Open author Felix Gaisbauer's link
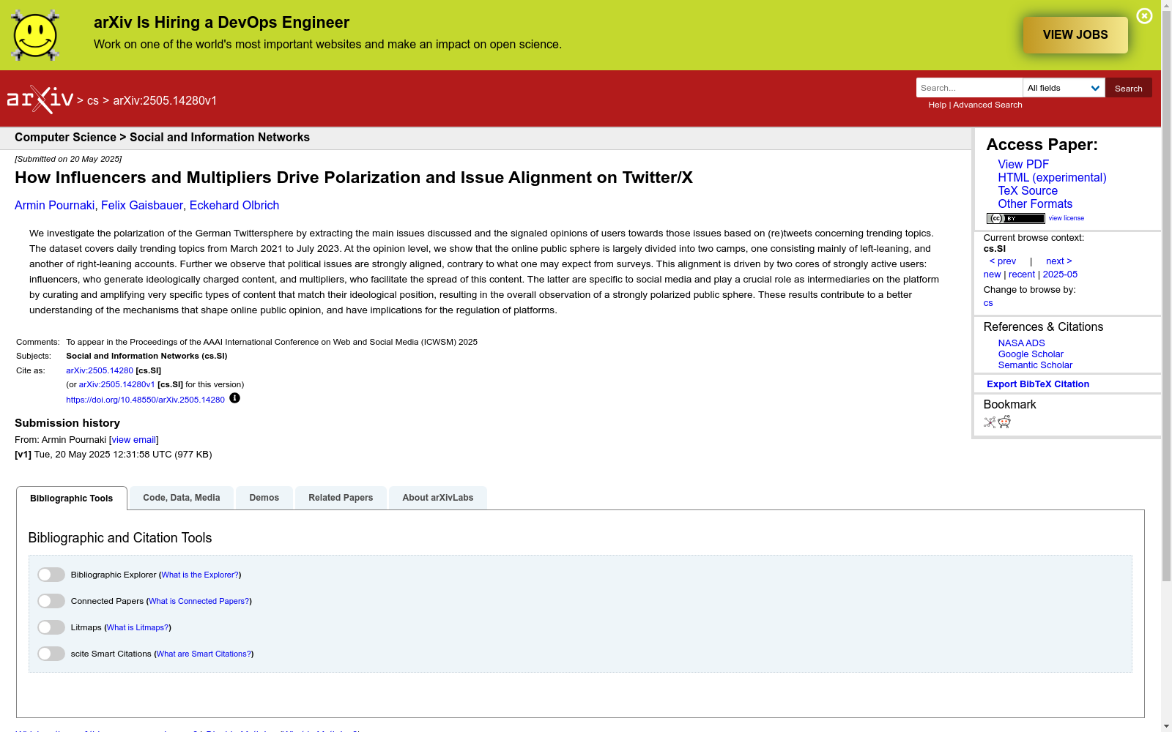This screenshot has width=1172, height=732. pyautogui.click(x=142, y=206)
